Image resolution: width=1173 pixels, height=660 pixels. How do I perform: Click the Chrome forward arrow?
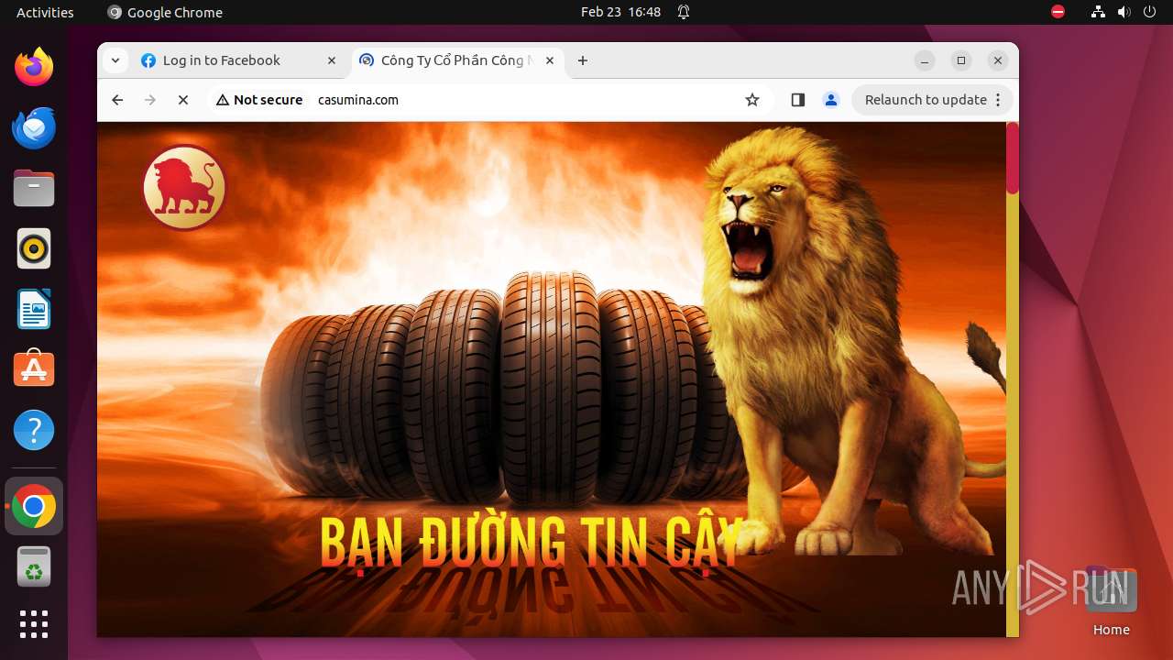[150, 100]
